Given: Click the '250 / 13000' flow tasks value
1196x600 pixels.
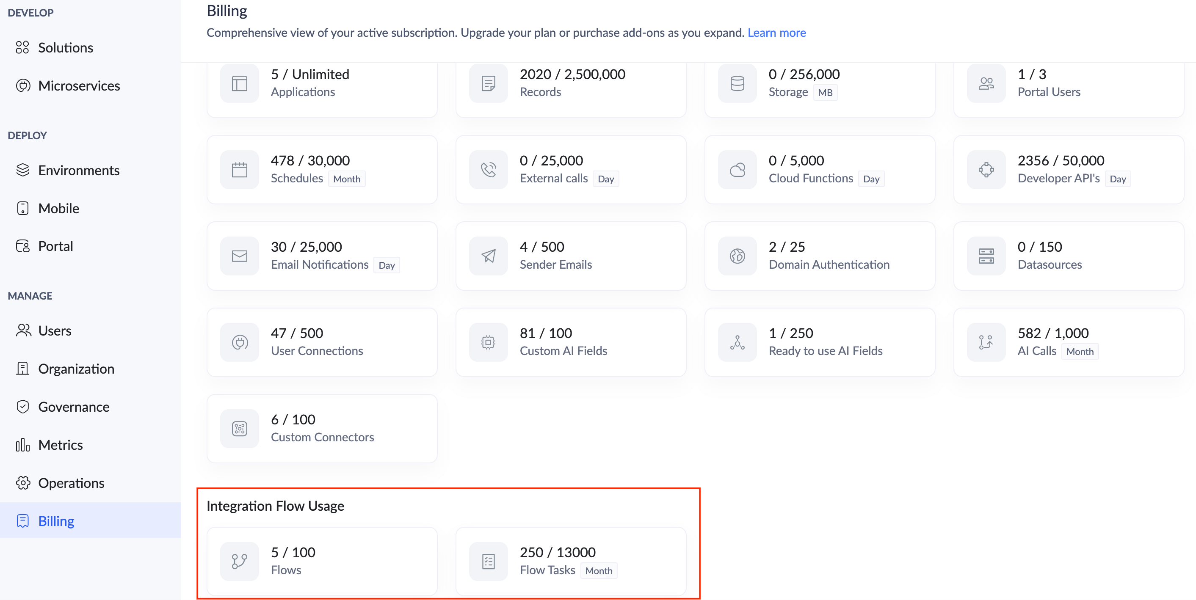Looking at the screenshot, I should click(x=558, y=552).
